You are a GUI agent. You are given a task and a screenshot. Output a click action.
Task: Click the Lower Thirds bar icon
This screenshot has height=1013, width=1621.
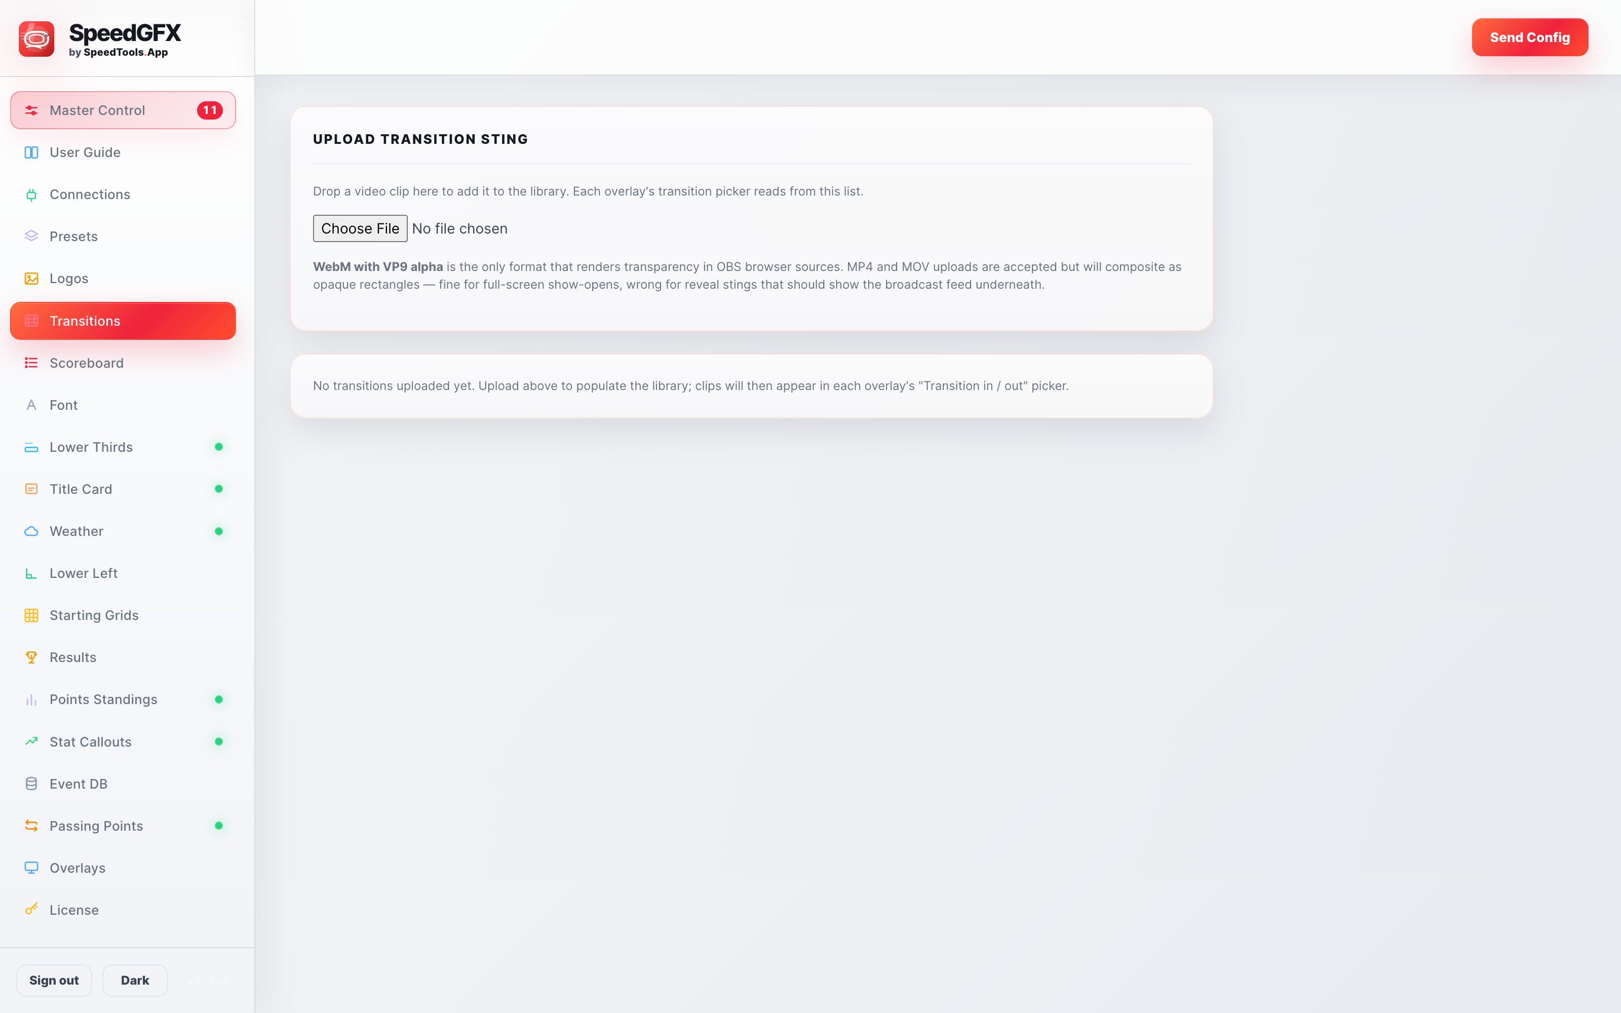(31, 448)
